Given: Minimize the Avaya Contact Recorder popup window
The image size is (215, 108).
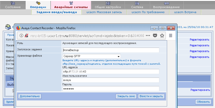Looking at the screenshot, I should (x=155, y=28).
